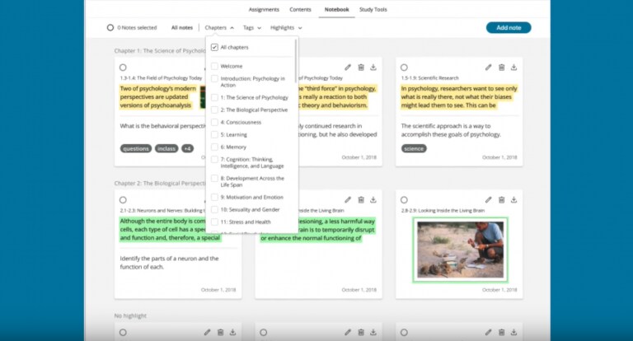Screen dimensions: 633x341
Task: Click the trash icon on the brain image note
Action: 502,199
